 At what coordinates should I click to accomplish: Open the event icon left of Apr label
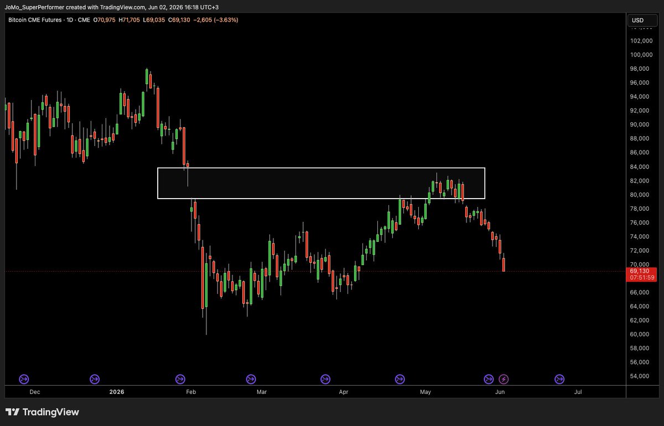coord(325,379)
